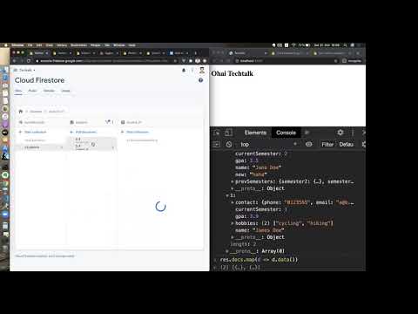Expand the __proto__ Array(0) entry
This screenshot has width=418, height=314.
point(227,251)
